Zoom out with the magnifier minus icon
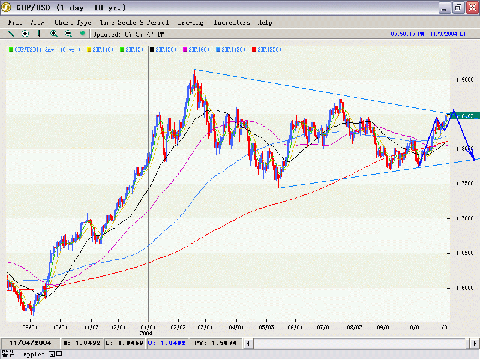The height and width of the screenshot is (360, 480). click(68, 34)
